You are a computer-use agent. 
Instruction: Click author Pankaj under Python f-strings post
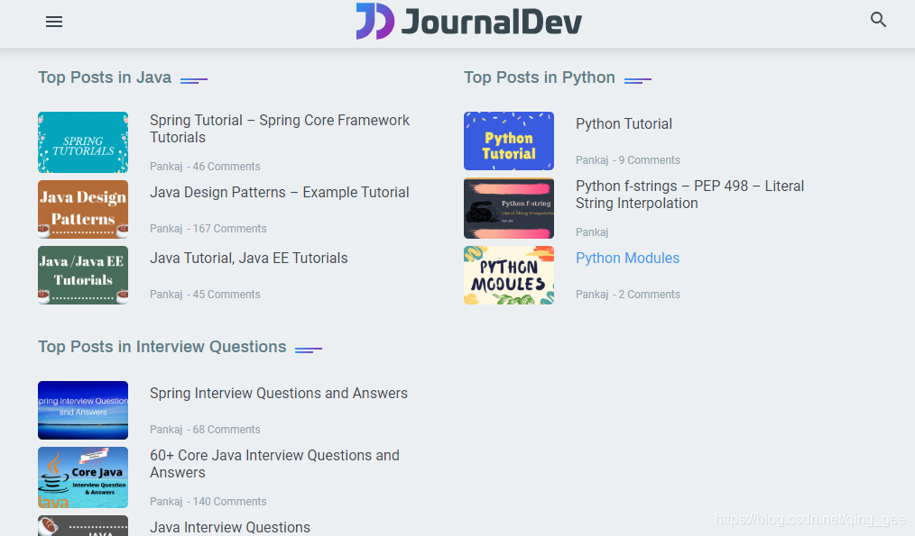(x=592, y=232)
